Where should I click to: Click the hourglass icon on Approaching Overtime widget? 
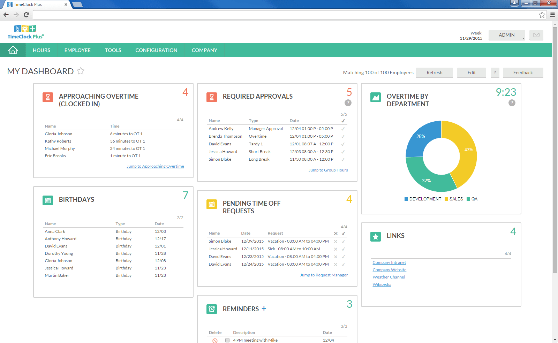(47, 98)
